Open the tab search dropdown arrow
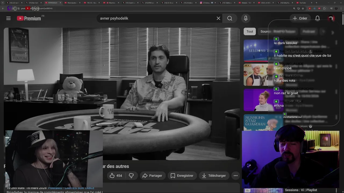Screen dimensions: 344x193 pos(3,3)
